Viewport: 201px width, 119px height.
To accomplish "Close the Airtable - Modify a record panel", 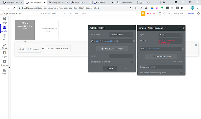I will [184, 28].
